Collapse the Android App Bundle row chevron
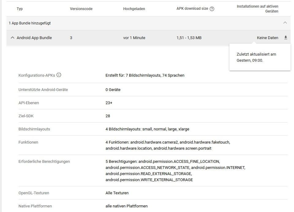The height and width of the screenshot is (212, 294). [12, 38]
